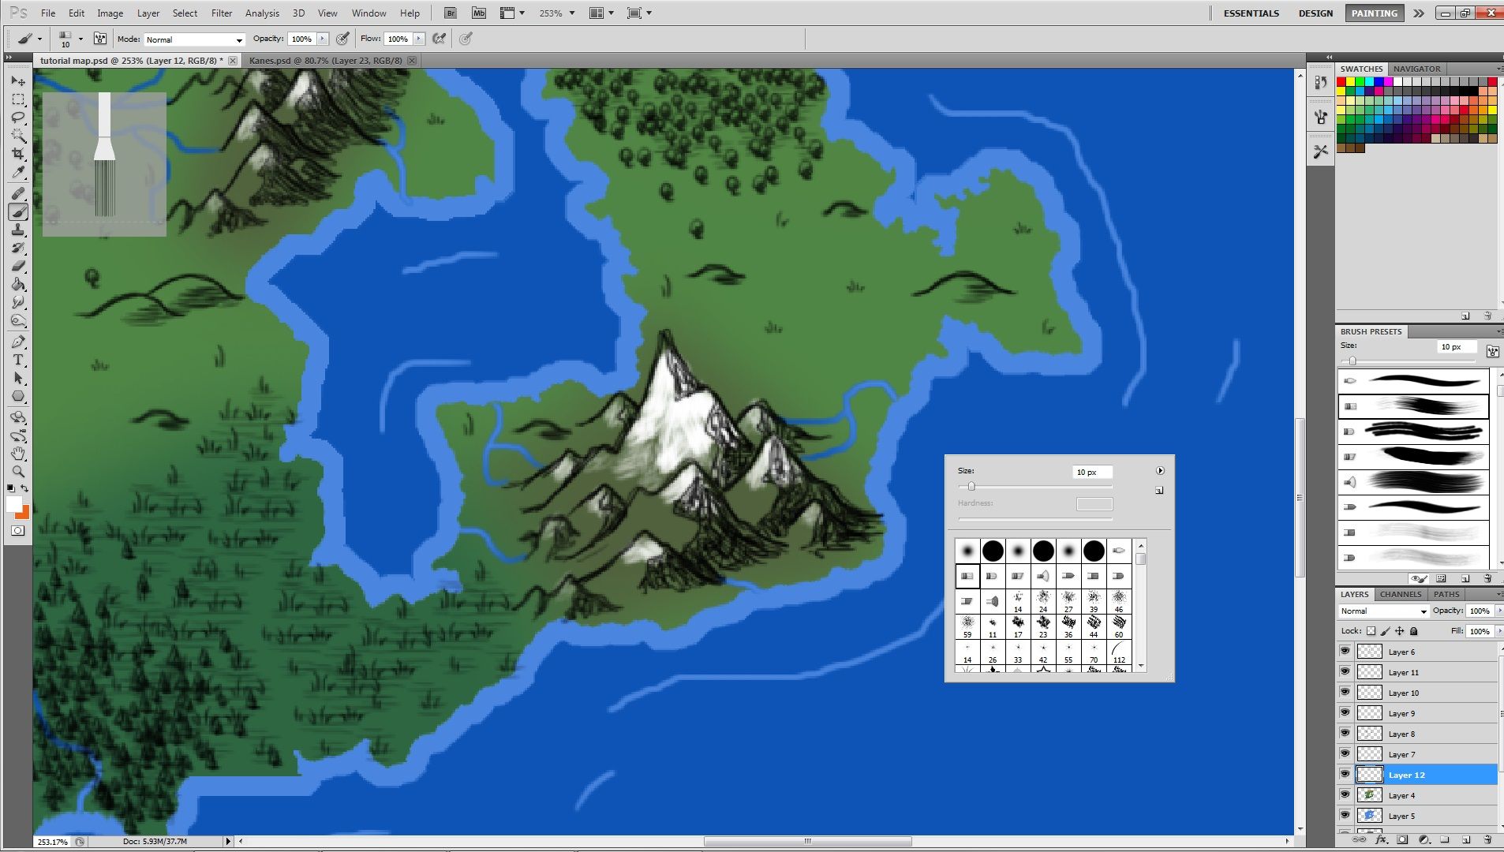
Task: Open the Window menu
Action: pyautogui.click(x=369, y=13)
